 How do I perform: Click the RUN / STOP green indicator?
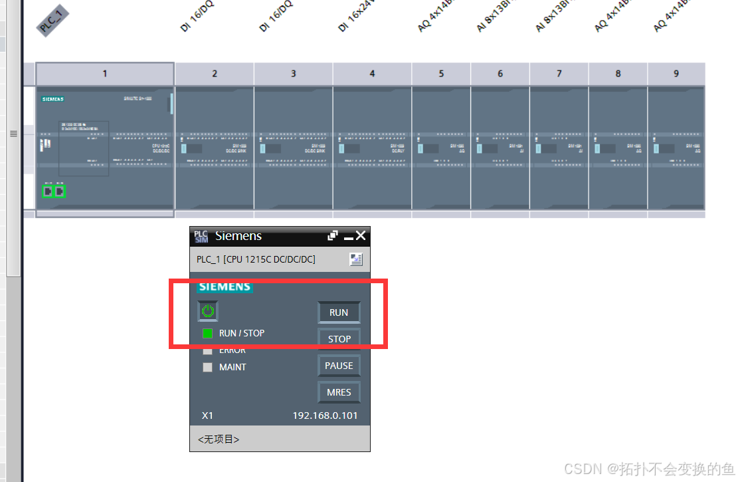pyautogui.click(x=207, y=333)
